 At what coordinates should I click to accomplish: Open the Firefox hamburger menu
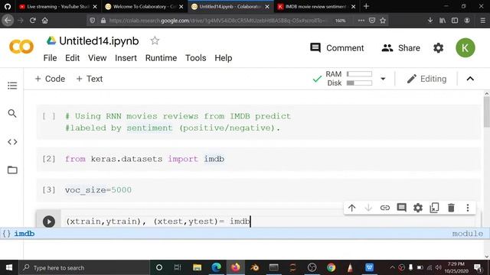482,21
